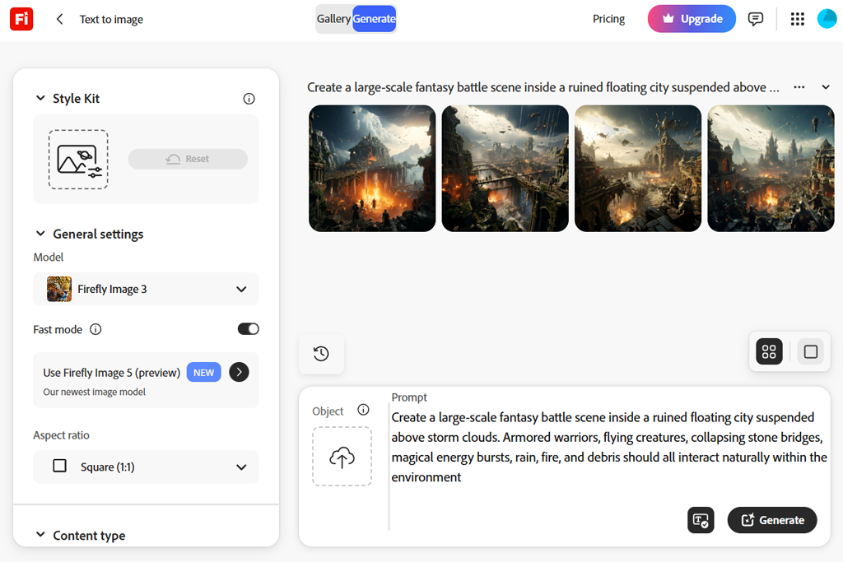
Task: Toggle Fast mode switch
Action: [x=249, y=329]
